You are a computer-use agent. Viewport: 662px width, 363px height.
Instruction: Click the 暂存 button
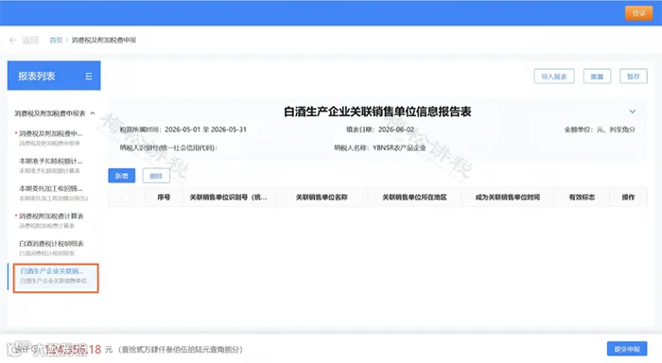(634, 77)
